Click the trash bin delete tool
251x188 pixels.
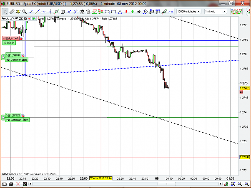tap(88, 12)
